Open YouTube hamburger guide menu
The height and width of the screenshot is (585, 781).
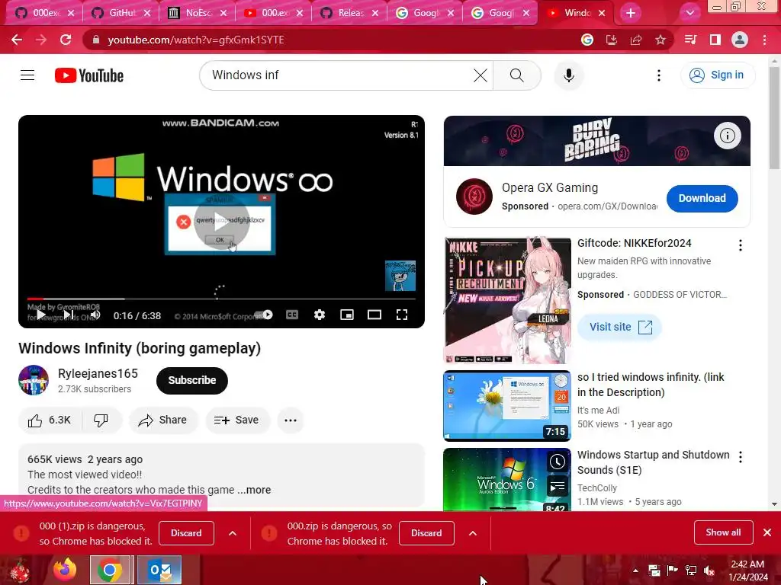tap(27, 75)
